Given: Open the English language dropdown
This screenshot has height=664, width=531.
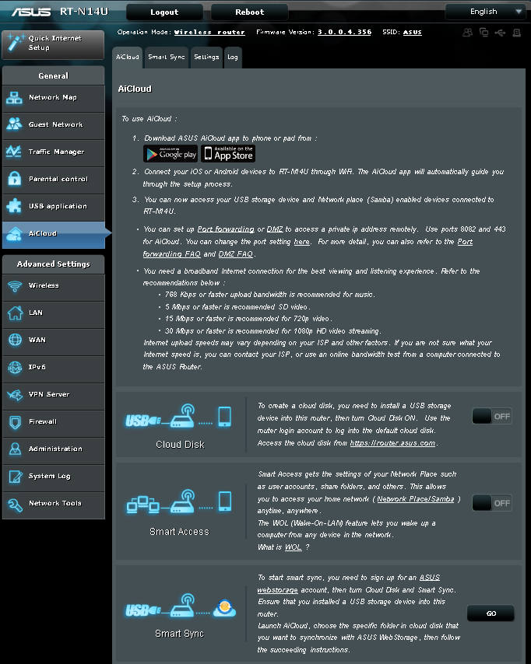Looking at the screenshot, I should coord(486,12).
